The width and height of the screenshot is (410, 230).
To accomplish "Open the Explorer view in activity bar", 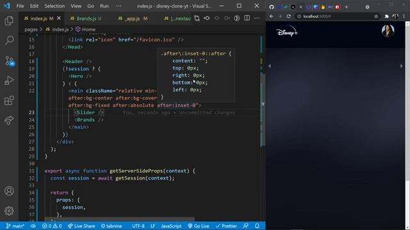I will 9,20.
